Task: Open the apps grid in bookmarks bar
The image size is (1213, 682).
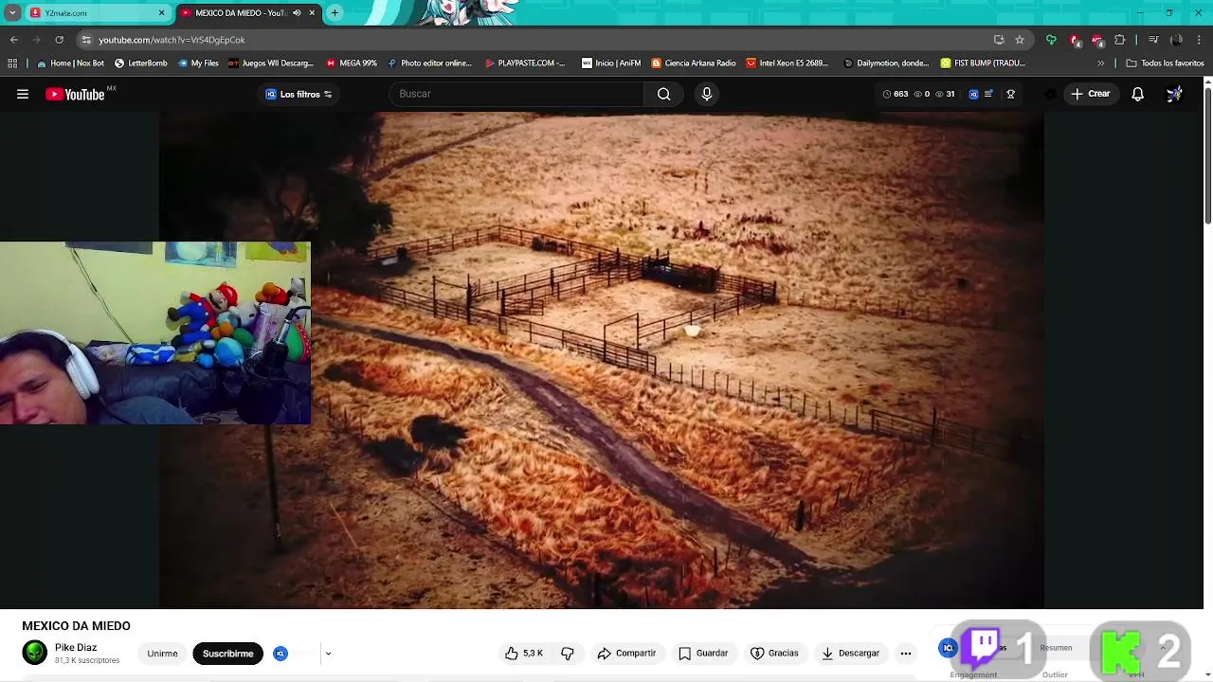Action: (x=12, y=63)
